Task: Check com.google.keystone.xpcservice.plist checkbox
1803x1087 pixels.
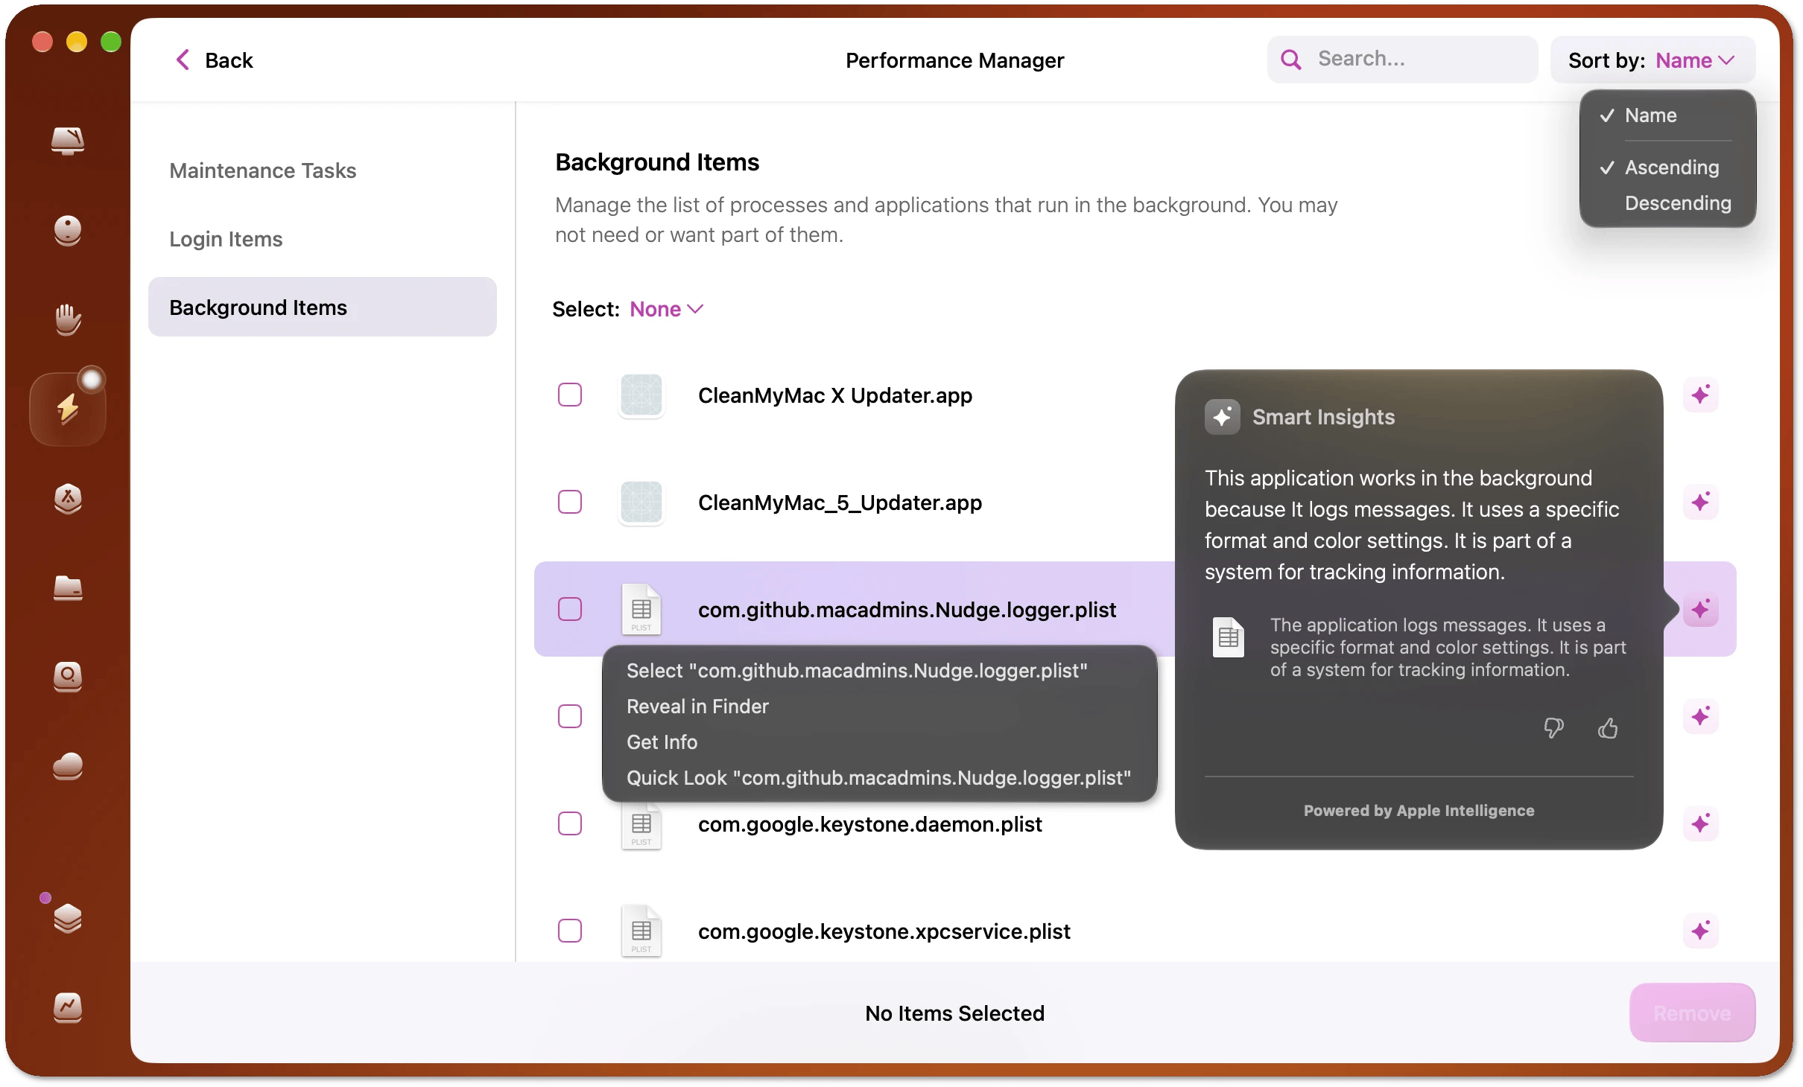Action: click(570, 931)
